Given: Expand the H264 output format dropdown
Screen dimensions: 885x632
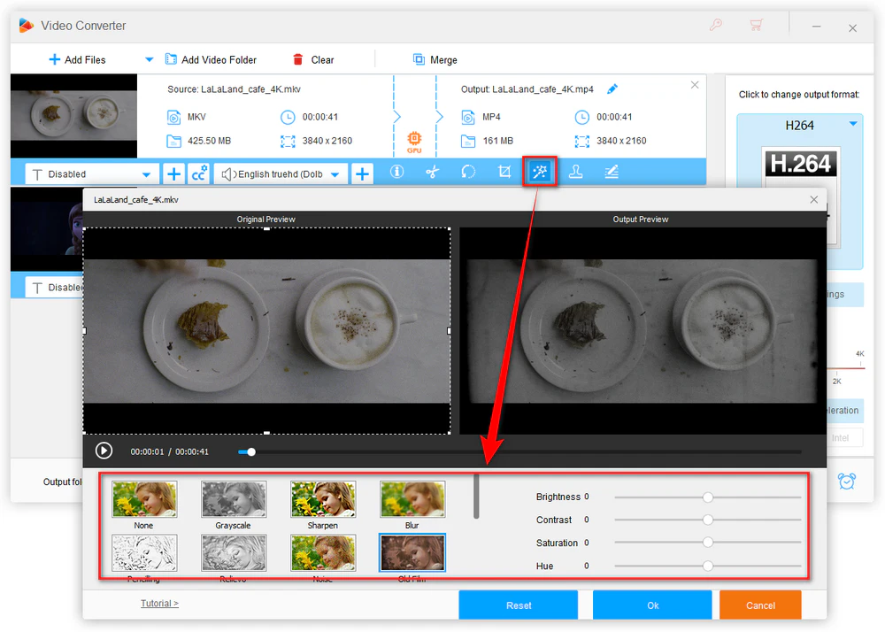Looking at the screenshot, I should [x=853, y=124].
